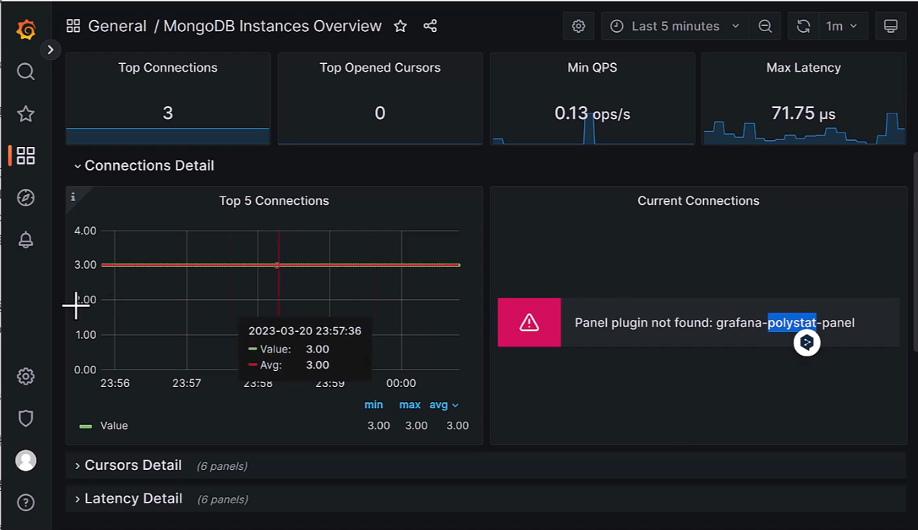The image size is (918, 530).
Task: Click the Panel plugin not found message
Action: (x=714, y=323)
